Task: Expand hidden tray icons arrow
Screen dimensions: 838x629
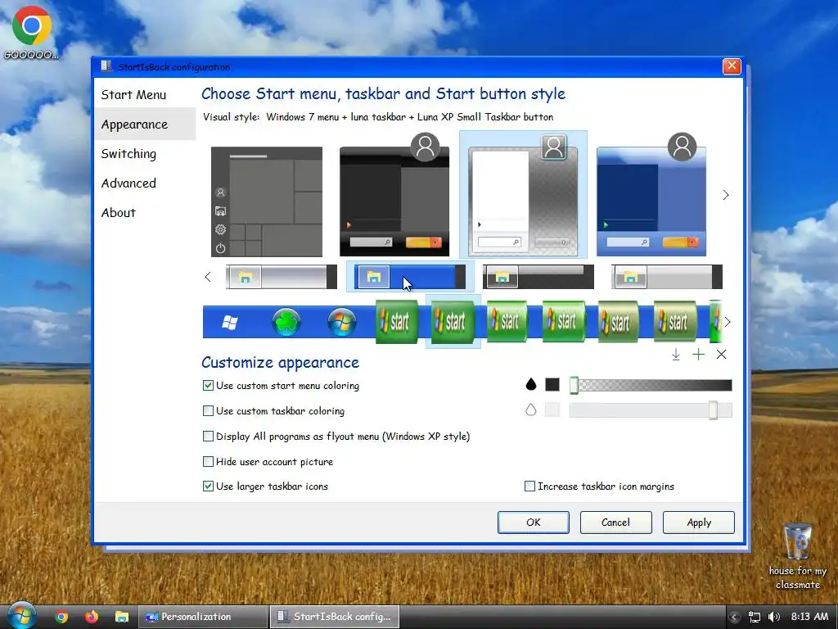Action: pyautogui.click(x=735, y=618)
